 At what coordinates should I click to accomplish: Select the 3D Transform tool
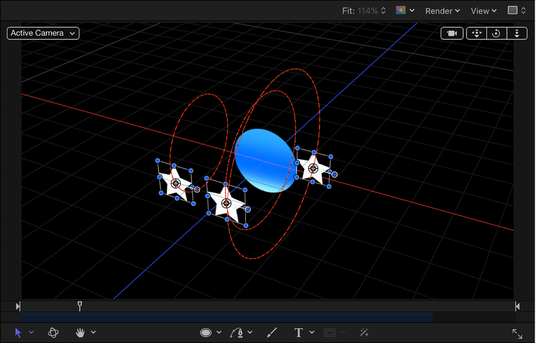53,332
